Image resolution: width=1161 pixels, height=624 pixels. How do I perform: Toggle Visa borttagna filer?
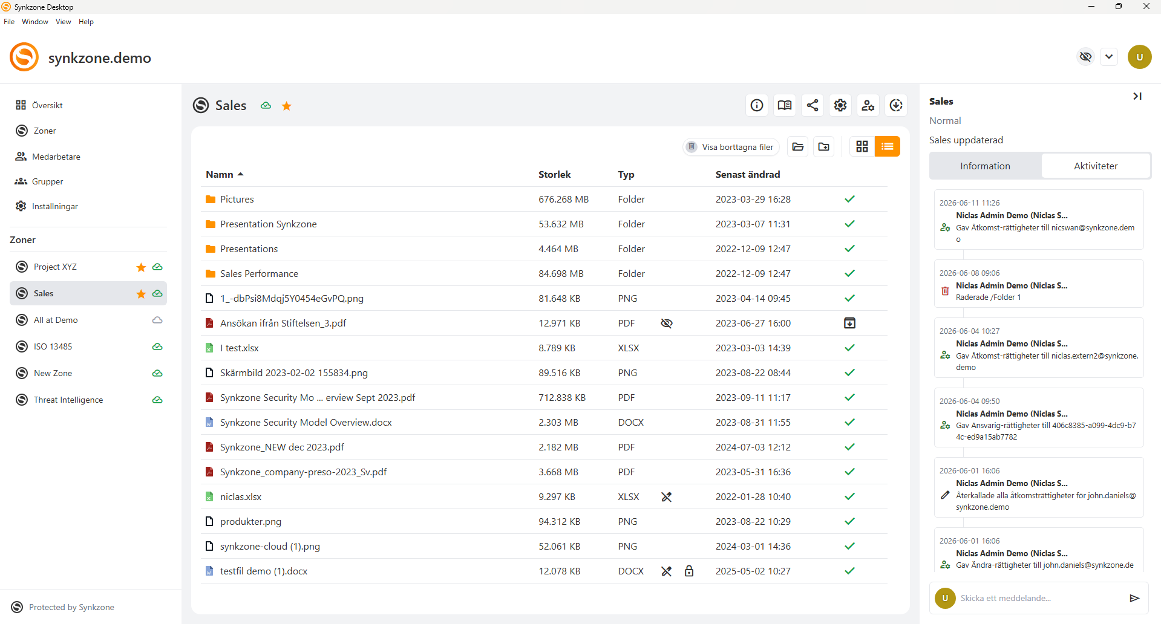point(731,147)
